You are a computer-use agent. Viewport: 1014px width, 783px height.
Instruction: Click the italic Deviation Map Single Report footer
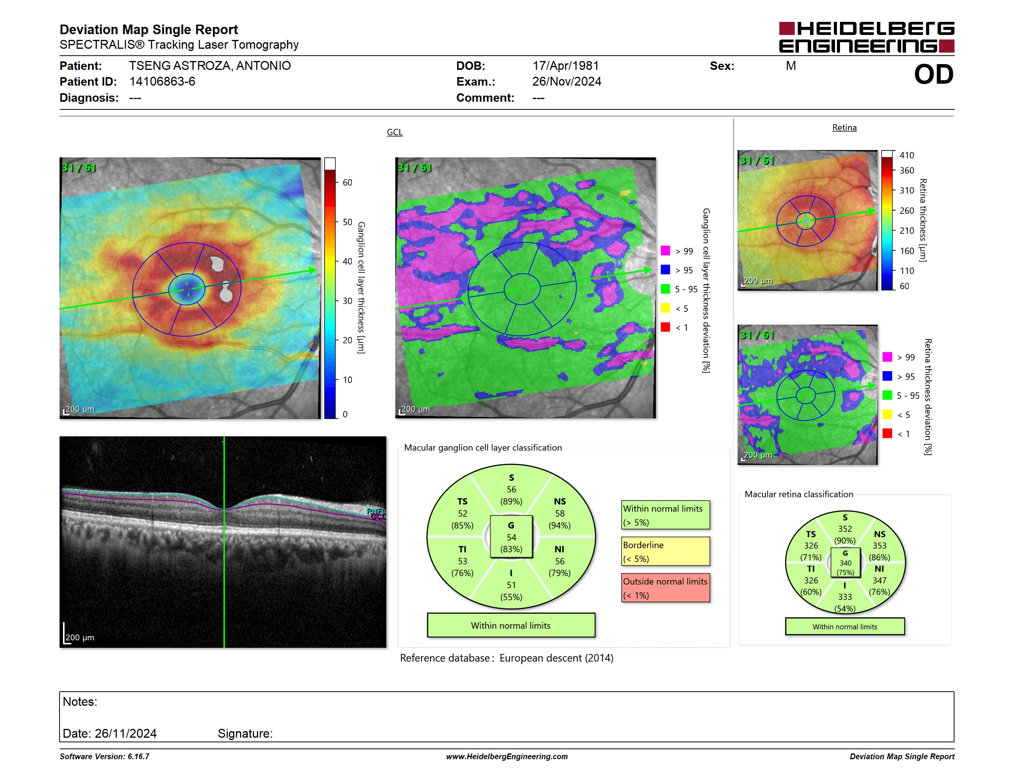[902, 757]
